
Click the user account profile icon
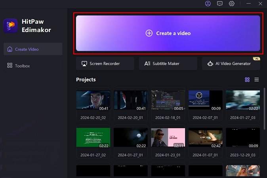tap(208, 4)
